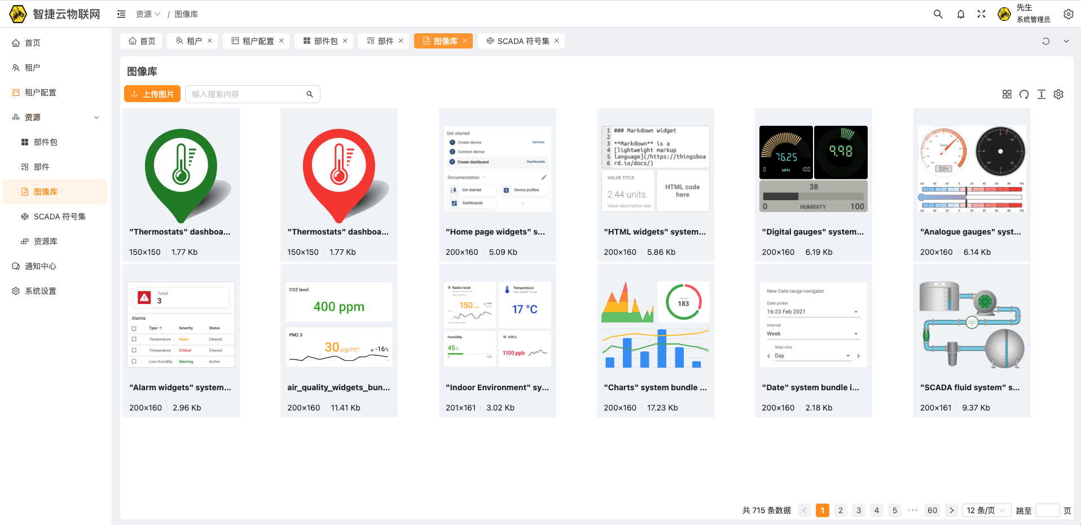Close the 图像库 tab
1081x525 pixels.
(465, 41)
